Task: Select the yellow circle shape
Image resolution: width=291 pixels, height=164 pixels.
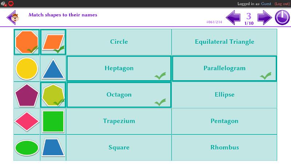Action: point(27,69)
